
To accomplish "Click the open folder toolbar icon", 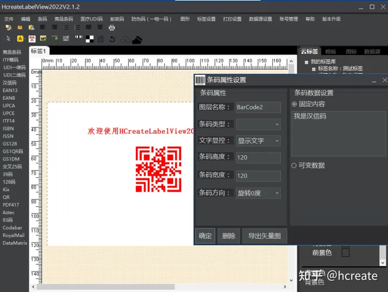I will point(20,27).
